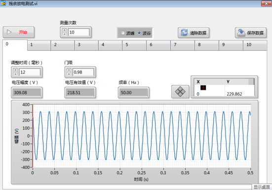
Task: Click the 保存数据 save data button
Action: (251, 33)
